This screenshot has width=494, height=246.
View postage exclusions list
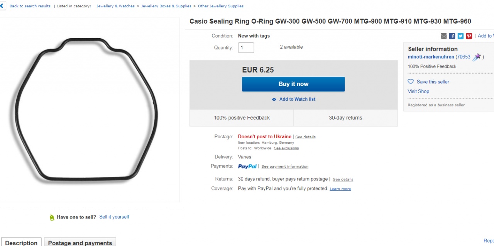[286, 148]
